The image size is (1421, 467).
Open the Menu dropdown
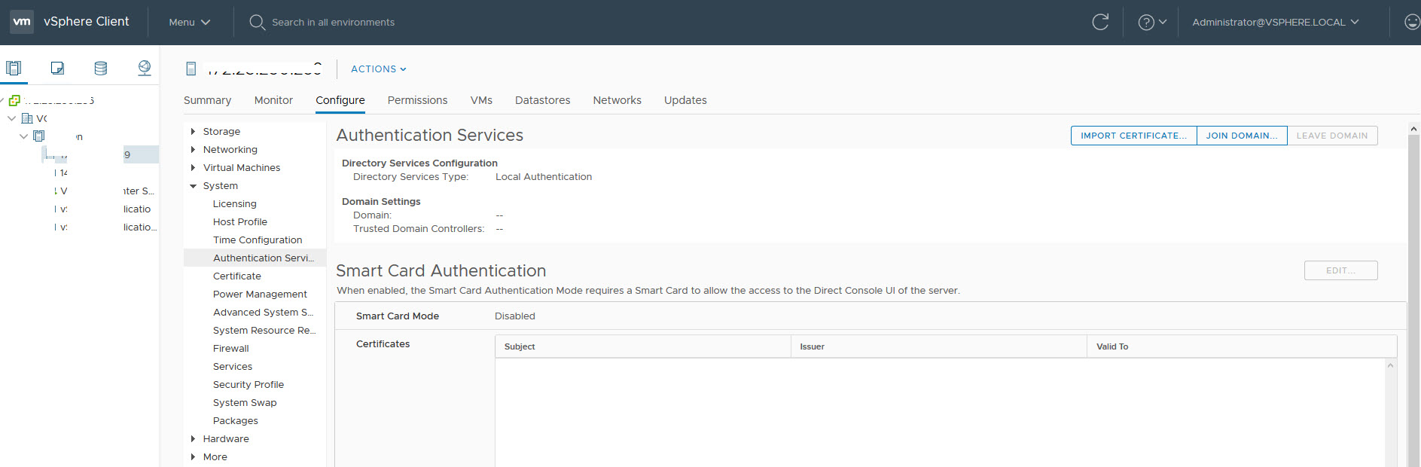(x=189, y=22)
